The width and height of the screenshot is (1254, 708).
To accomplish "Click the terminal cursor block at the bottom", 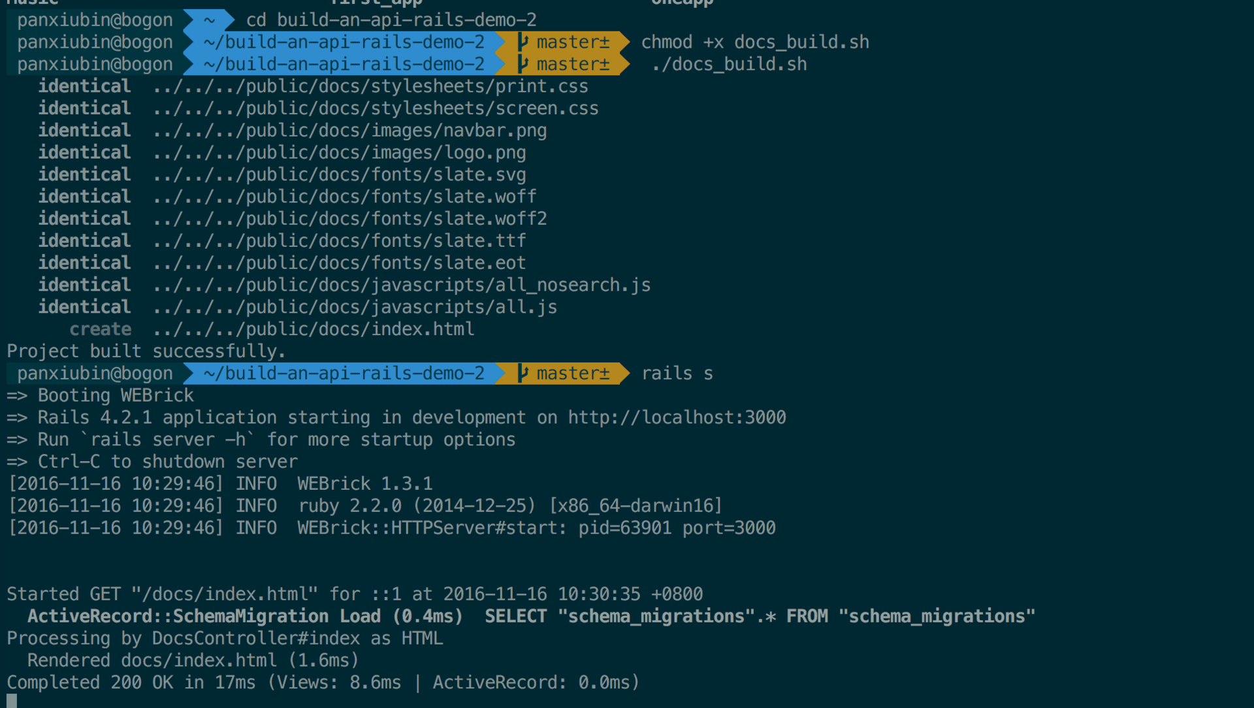I will [x=12, y=701].
